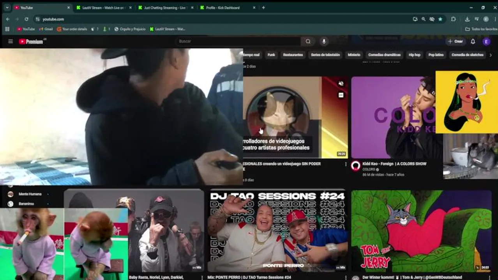Filter by the Funk chip
This screenshot has height=280, width=498.
coord(271,55)
